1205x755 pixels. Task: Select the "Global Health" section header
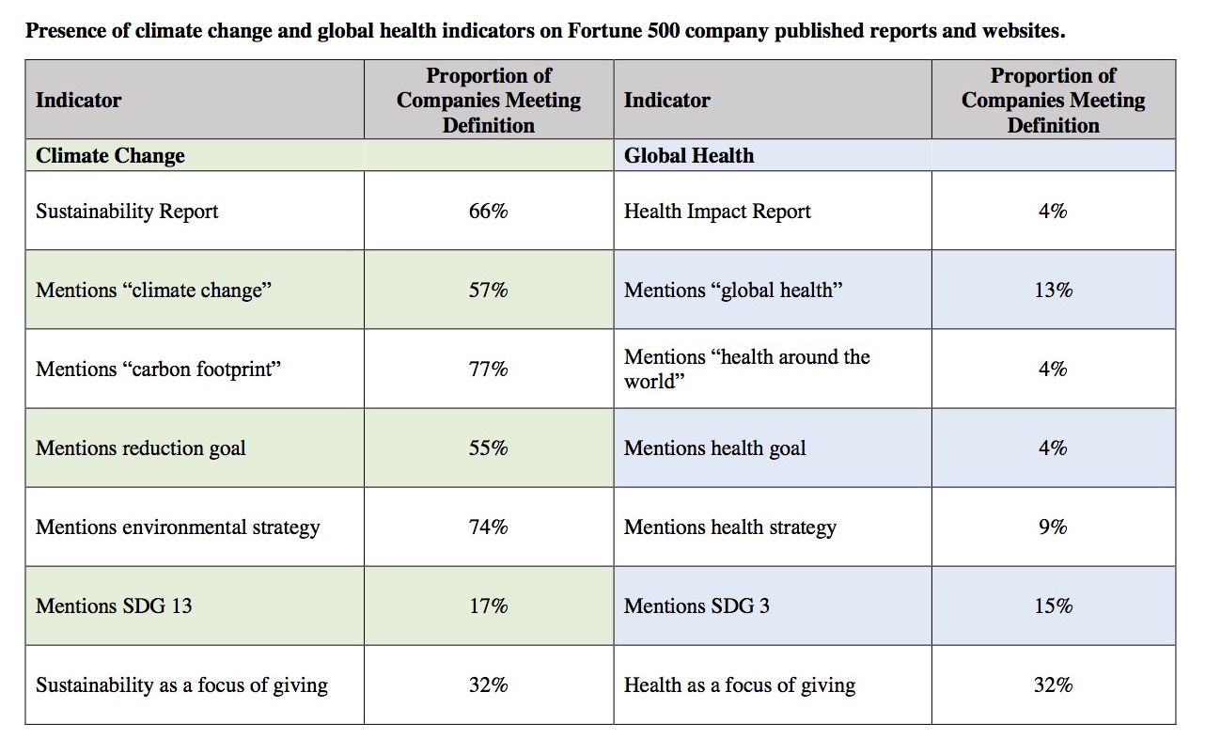[688, 156]
